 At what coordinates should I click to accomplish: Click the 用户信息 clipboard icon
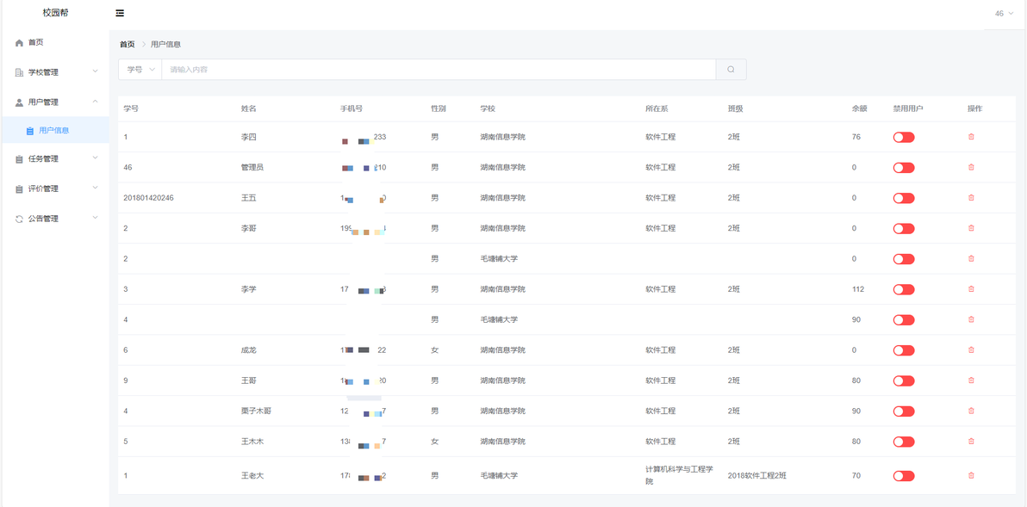click(x=30, y=130)
